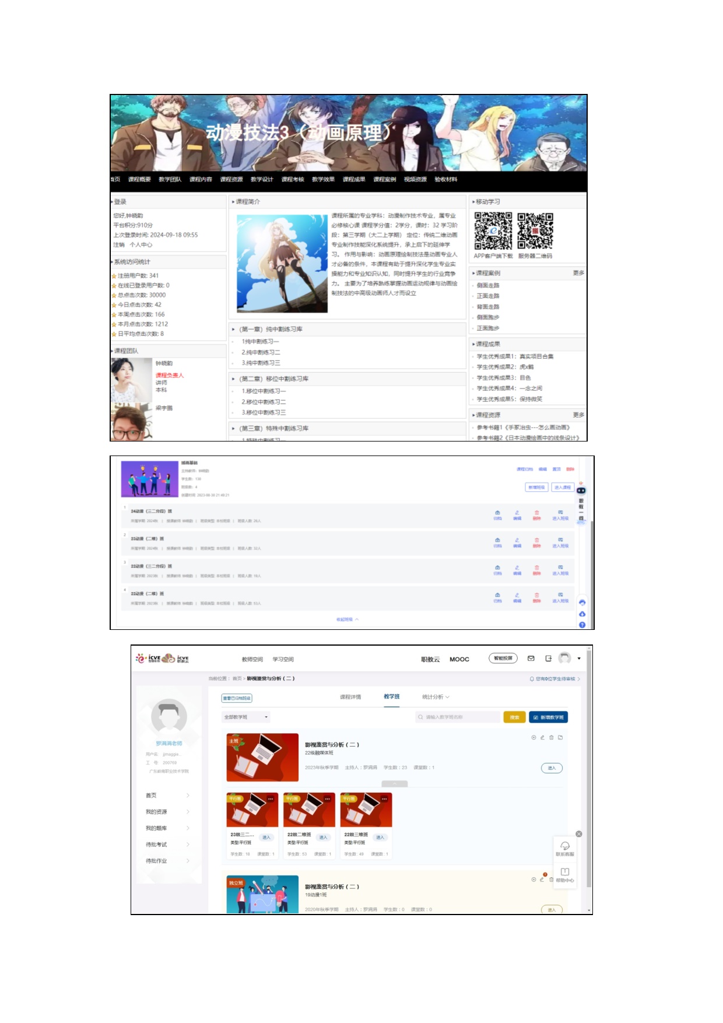Open the 学习空间 tab
This screenshot has width=723, height=1023.
pyautogui.click(x=283, y=659)
